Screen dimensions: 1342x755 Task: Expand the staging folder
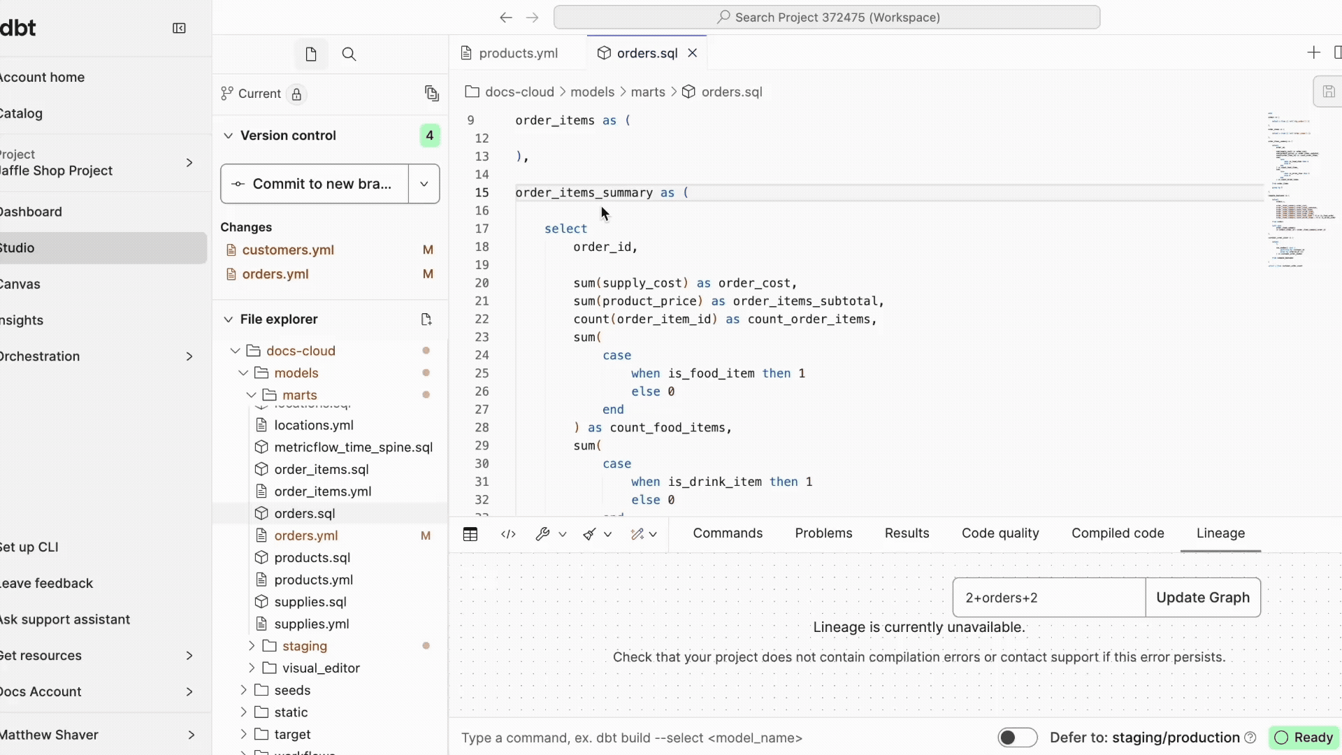point(250,647)
